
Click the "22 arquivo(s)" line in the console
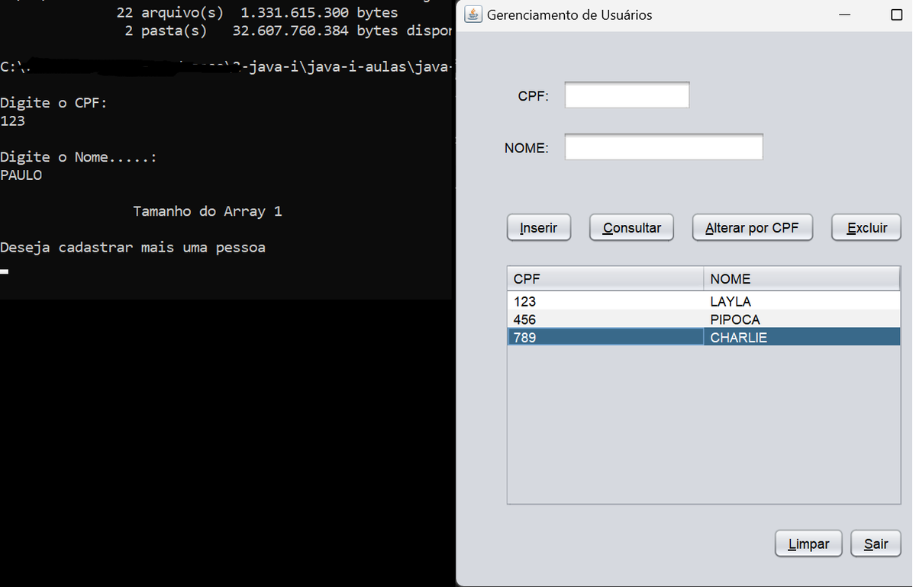257,13
